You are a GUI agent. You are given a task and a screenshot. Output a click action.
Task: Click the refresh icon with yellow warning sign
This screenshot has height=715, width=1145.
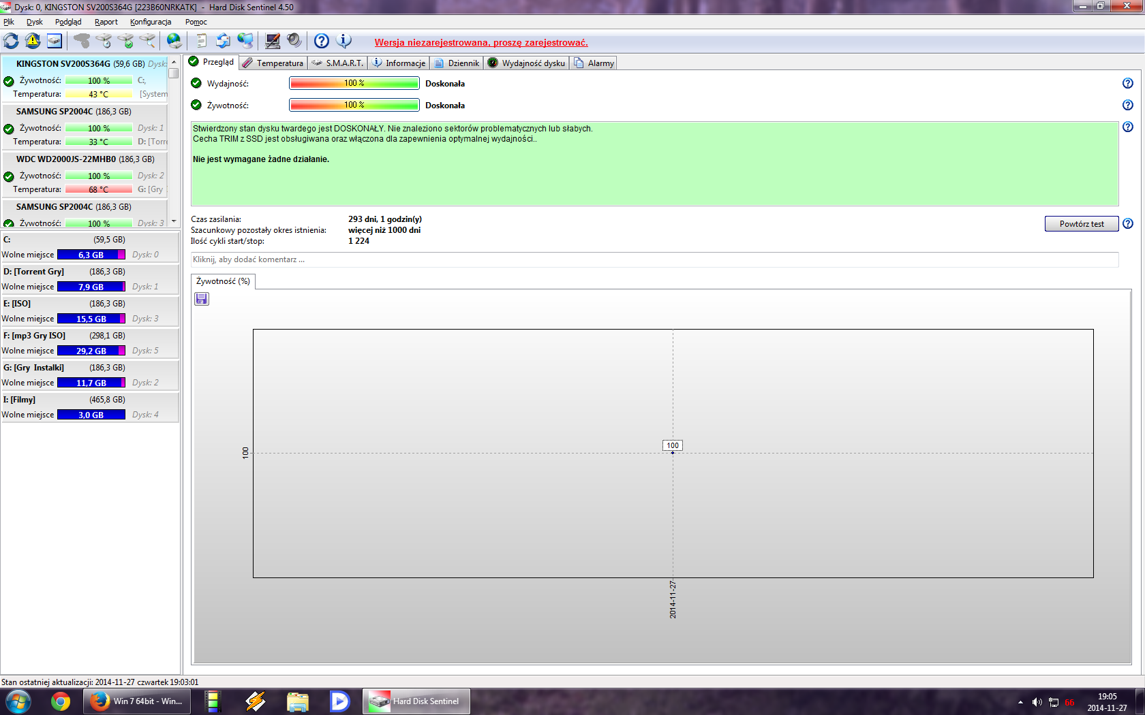33,41
